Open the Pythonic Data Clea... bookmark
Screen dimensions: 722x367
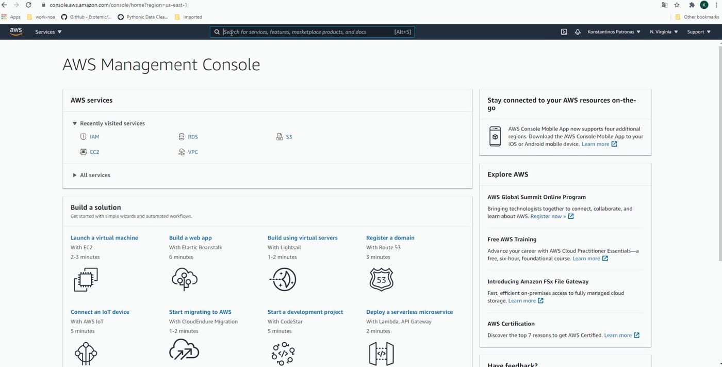143,17
